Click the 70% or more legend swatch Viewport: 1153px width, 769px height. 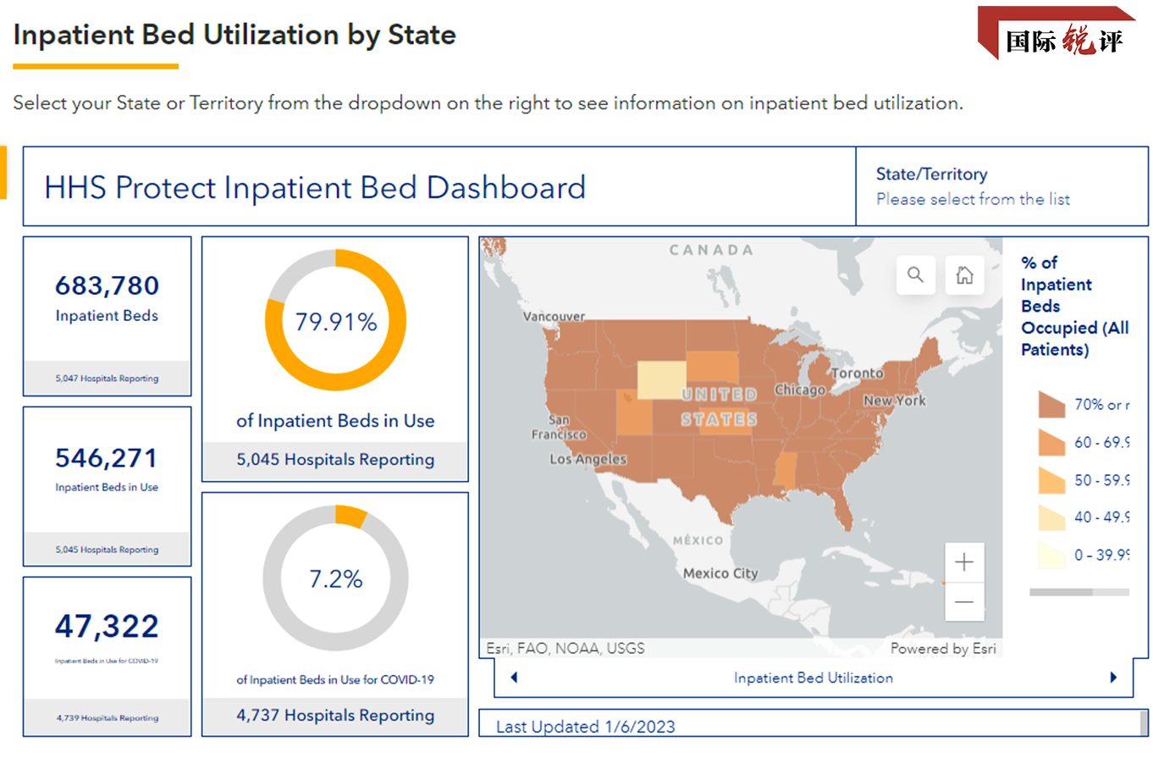[x=1051, y=405]
